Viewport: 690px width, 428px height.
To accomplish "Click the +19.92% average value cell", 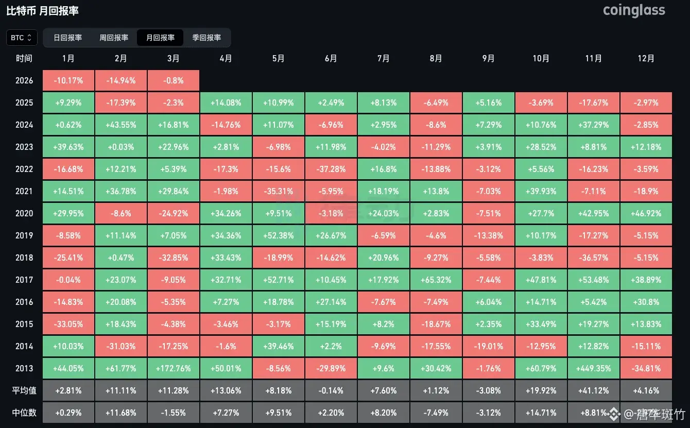I will 541,390.
